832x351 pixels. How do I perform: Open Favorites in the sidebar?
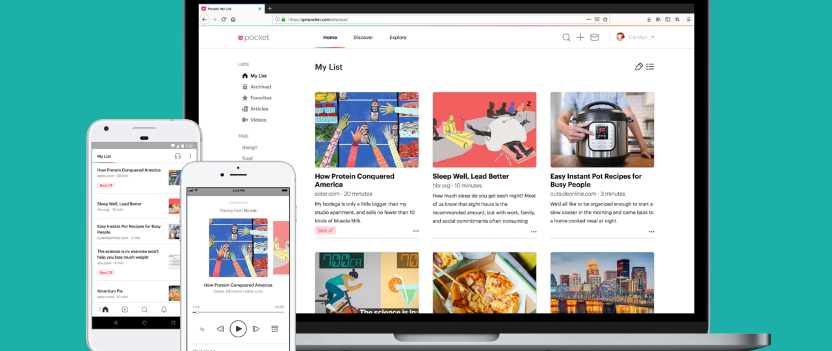(x=256, y=98)
